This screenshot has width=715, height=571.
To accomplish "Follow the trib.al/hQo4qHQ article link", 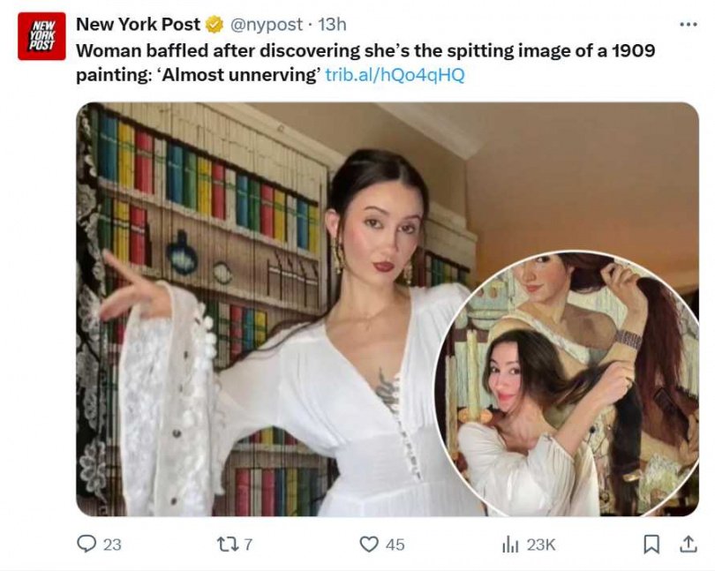I will (395, 74).
